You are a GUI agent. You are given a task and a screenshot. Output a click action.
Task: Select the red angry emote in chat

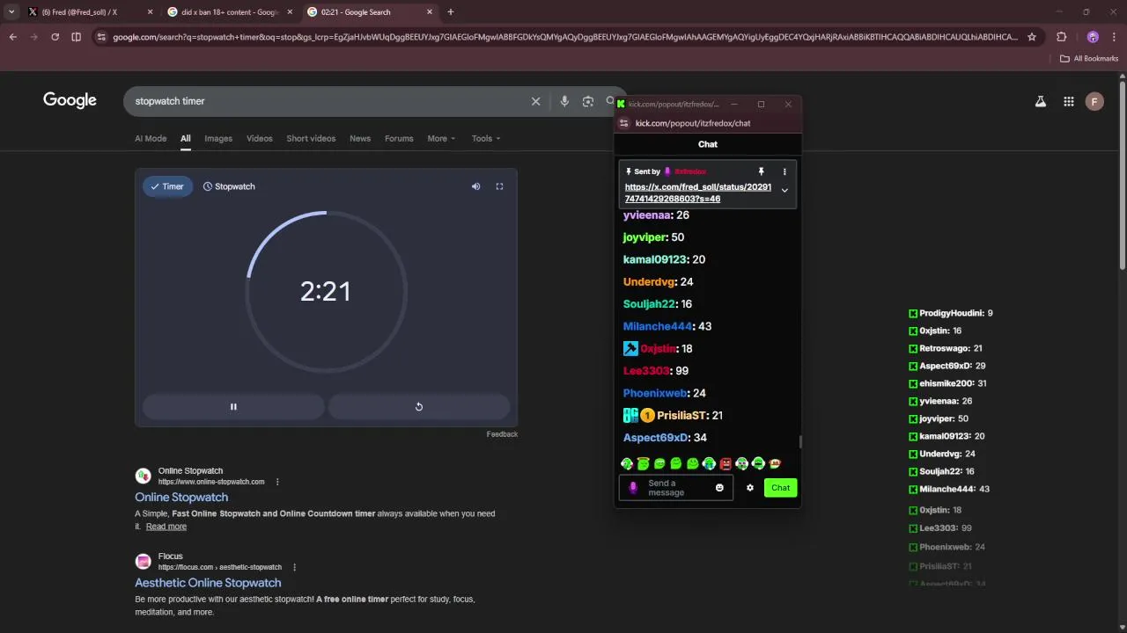pos(726,463)
